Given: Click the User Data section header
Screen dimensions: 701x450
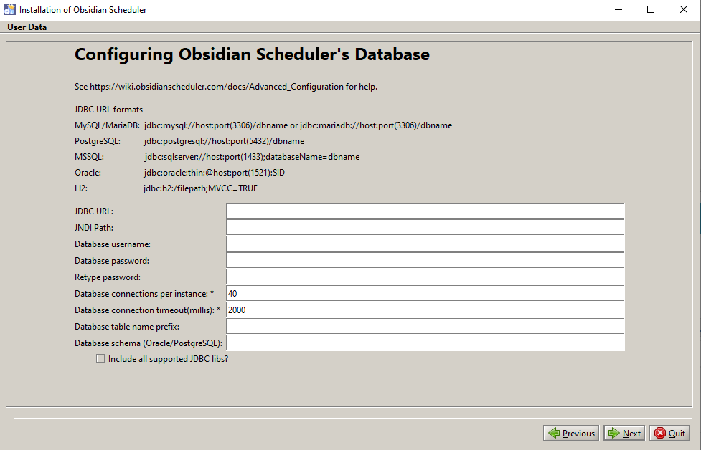Looking at the screenshot, I should tap(27, 27).
